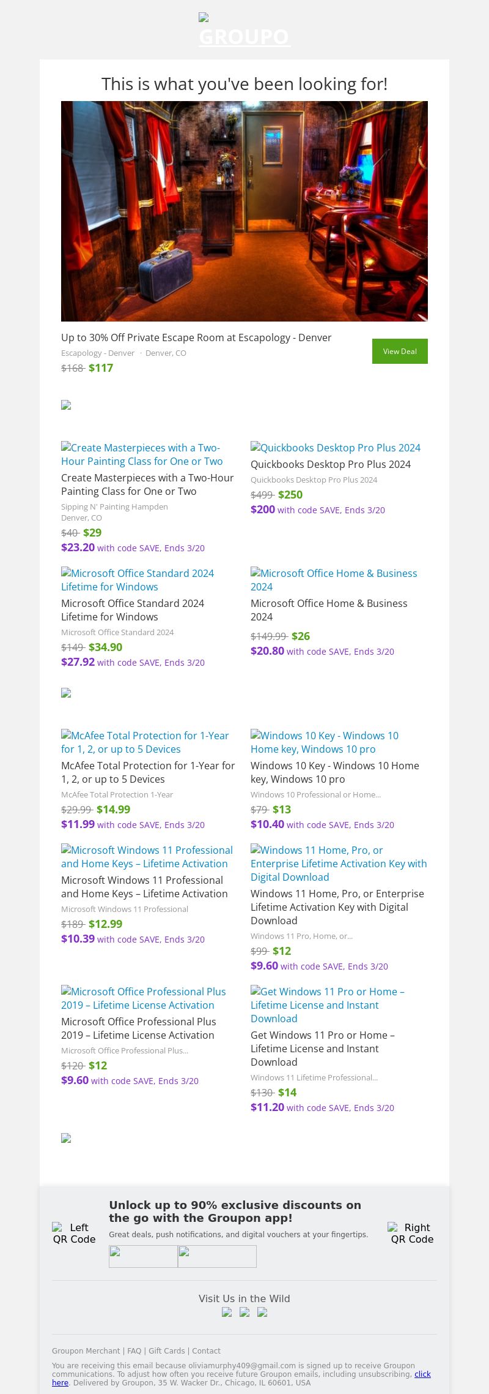Open Quickbooks Desktop Pro Plus 2024 image link
The width and height of the screenshot is (489, 1394).
point(336,448)
